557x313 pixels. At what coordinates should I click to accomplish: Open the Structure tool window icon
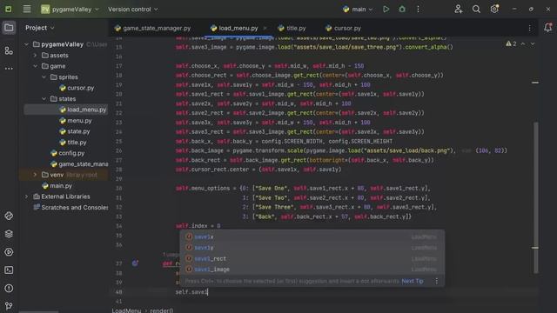9,50
